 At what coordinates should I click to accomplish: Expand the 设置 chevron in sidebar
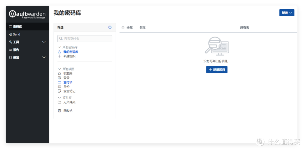[x=44, y=58]
